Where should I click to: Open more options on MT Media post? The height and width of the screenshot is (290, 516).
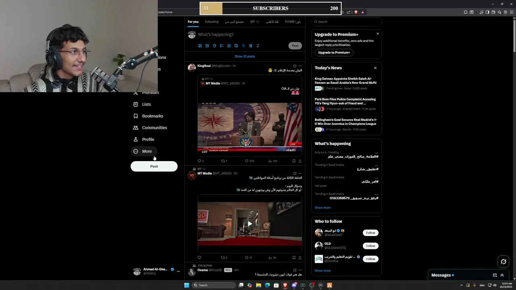tap(300, 173)
